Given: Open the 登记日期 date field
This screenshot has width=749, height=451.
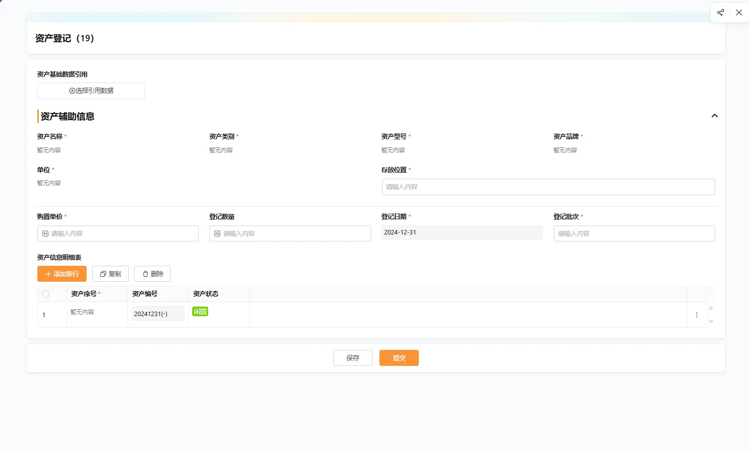Looking at the screenshot, I should pos(462,232).
